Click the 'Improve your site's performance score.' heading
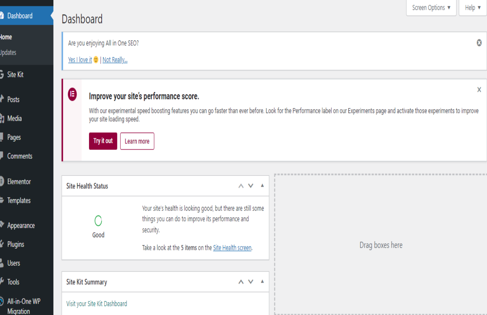Screen dimensions: 487x315 click(x=144, y=97)
